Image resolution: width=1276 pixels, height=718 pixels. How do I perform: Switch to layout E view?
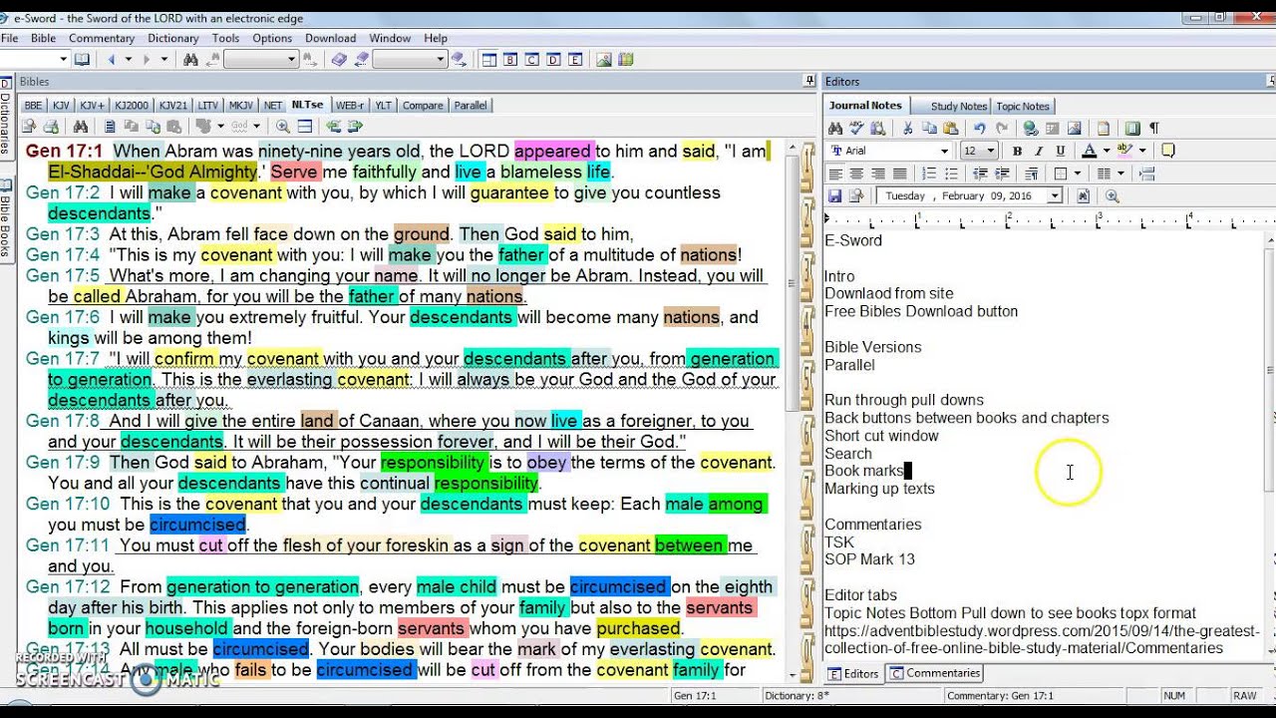575,60
